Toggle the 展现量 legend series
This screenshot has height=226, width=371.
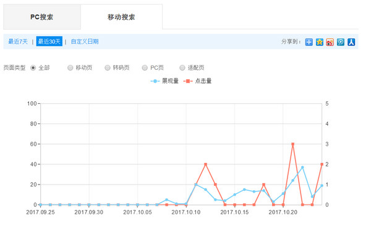[164, 81]
